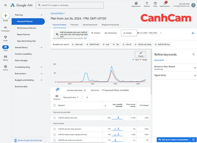Click the Create plus button

pos(5,16)
